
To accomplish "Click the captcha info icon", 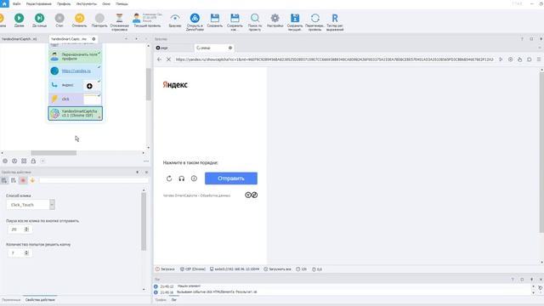I will (x=194, y=178).
